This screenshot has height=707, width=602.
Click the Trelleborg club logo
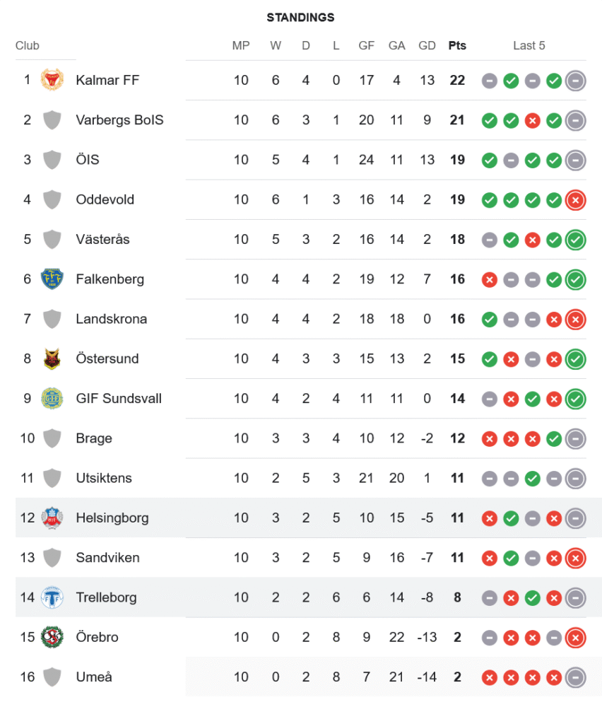click(52, 597)
